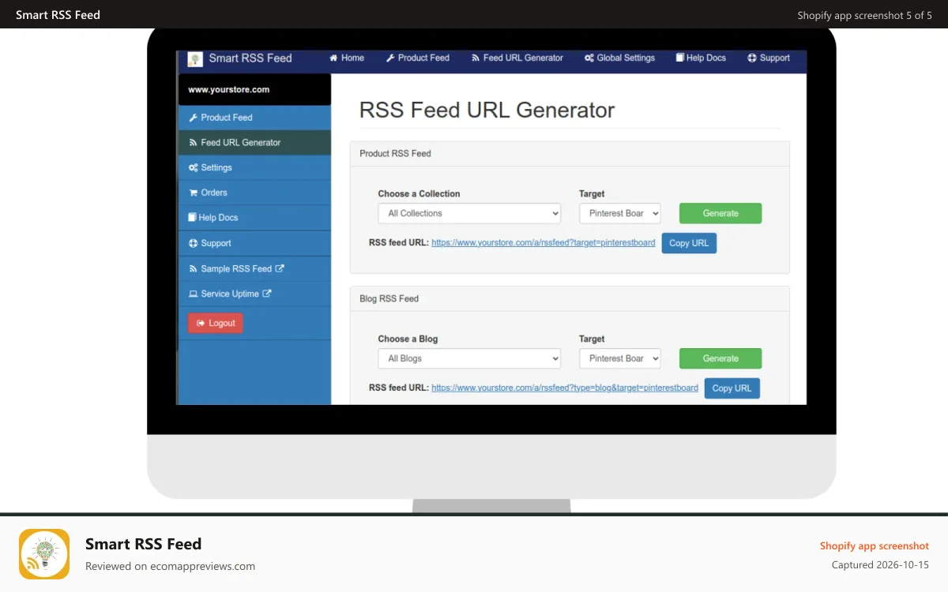
Task: Copy URL for the Blog RSS feed
Action: tap(732, 388)
